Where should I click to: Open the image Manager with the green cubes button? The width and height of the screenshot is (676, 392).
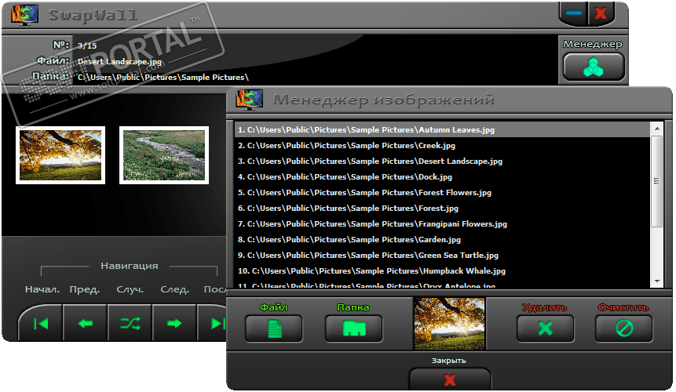click(594, 67)
